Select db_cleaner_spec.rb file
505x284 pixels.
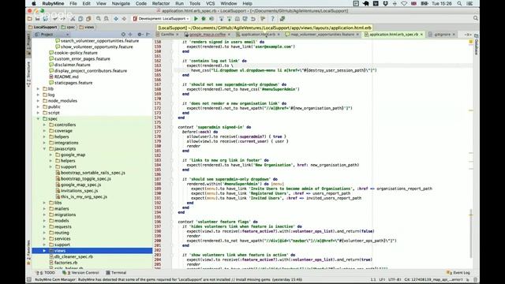click(x=73, y=256)
